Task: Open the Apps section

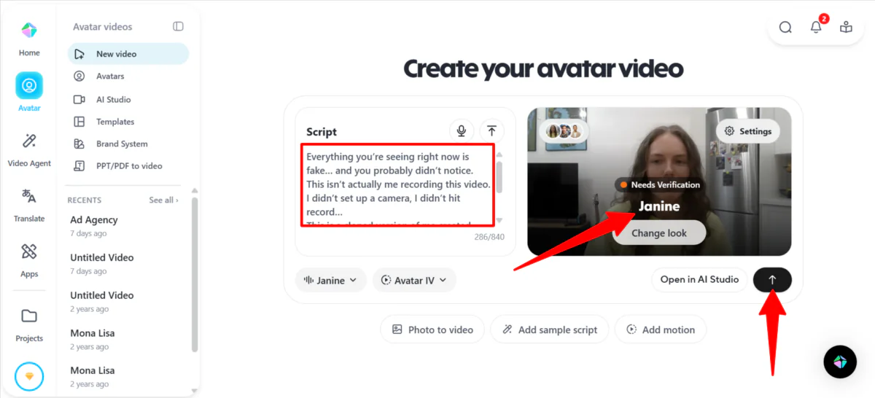Action: click(29, 260)
